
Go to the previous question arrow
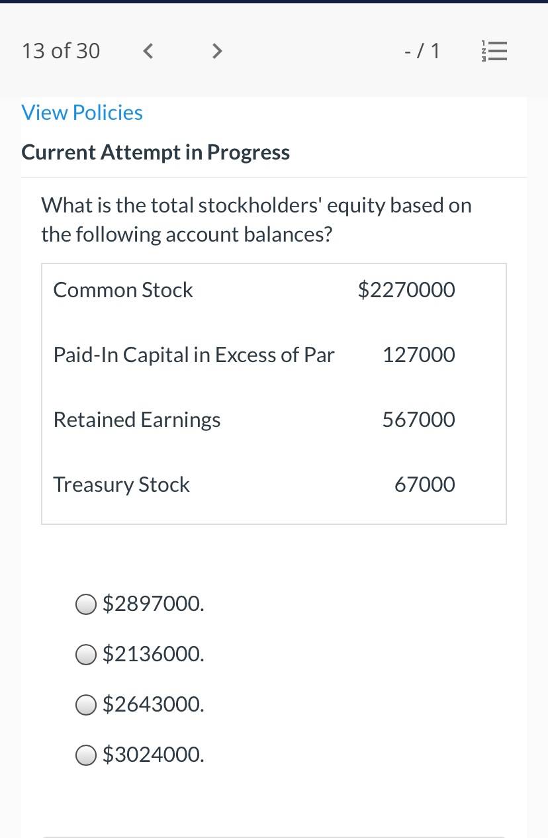coord(149,51)
